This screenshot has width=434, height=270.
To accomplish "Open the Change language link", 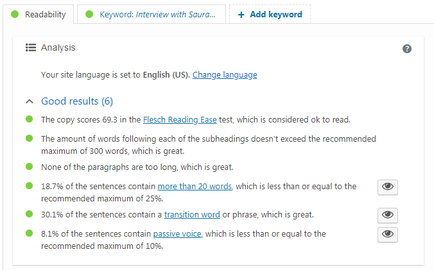I will click(x=225, y=75).
